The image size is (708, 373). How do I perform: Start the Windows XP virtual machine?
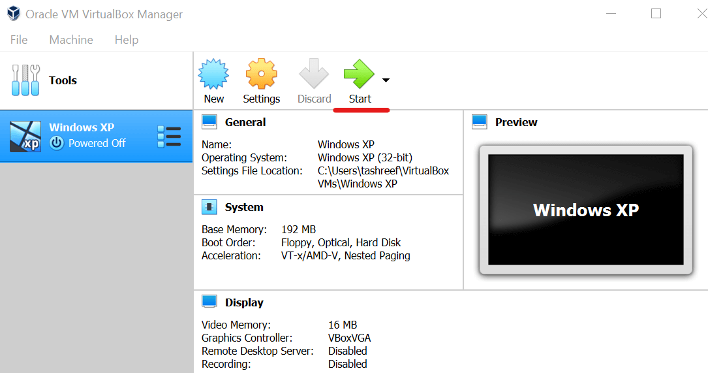coord(359,74)
